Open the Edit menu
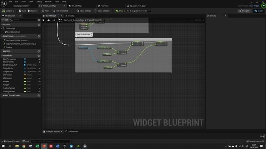Screen dimensions: 266x149 tap(17, 2)
